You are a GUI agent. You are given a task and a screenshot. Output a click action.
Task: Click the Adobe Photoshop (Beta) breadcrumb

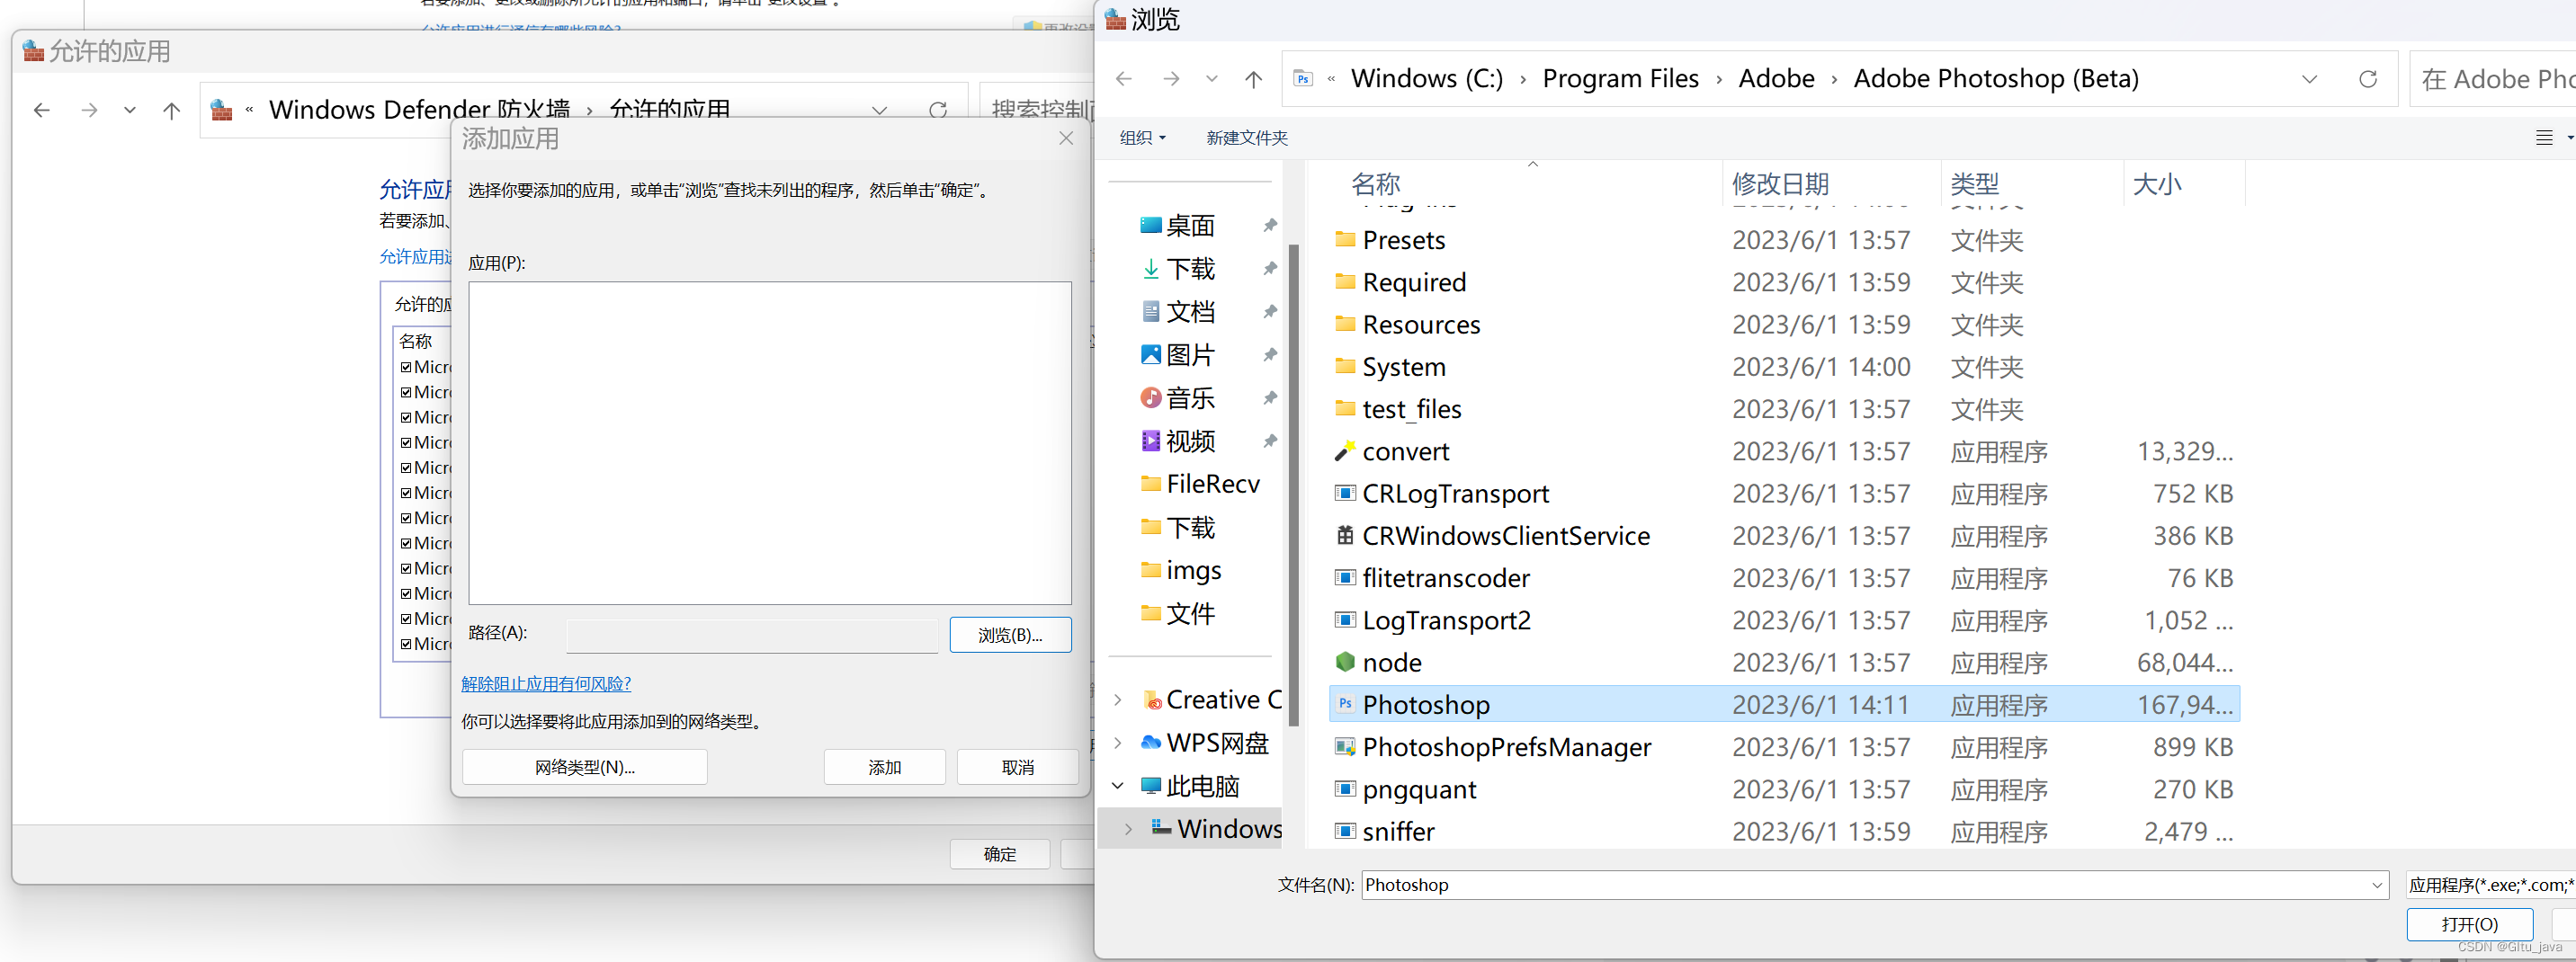pos(1996,79)
